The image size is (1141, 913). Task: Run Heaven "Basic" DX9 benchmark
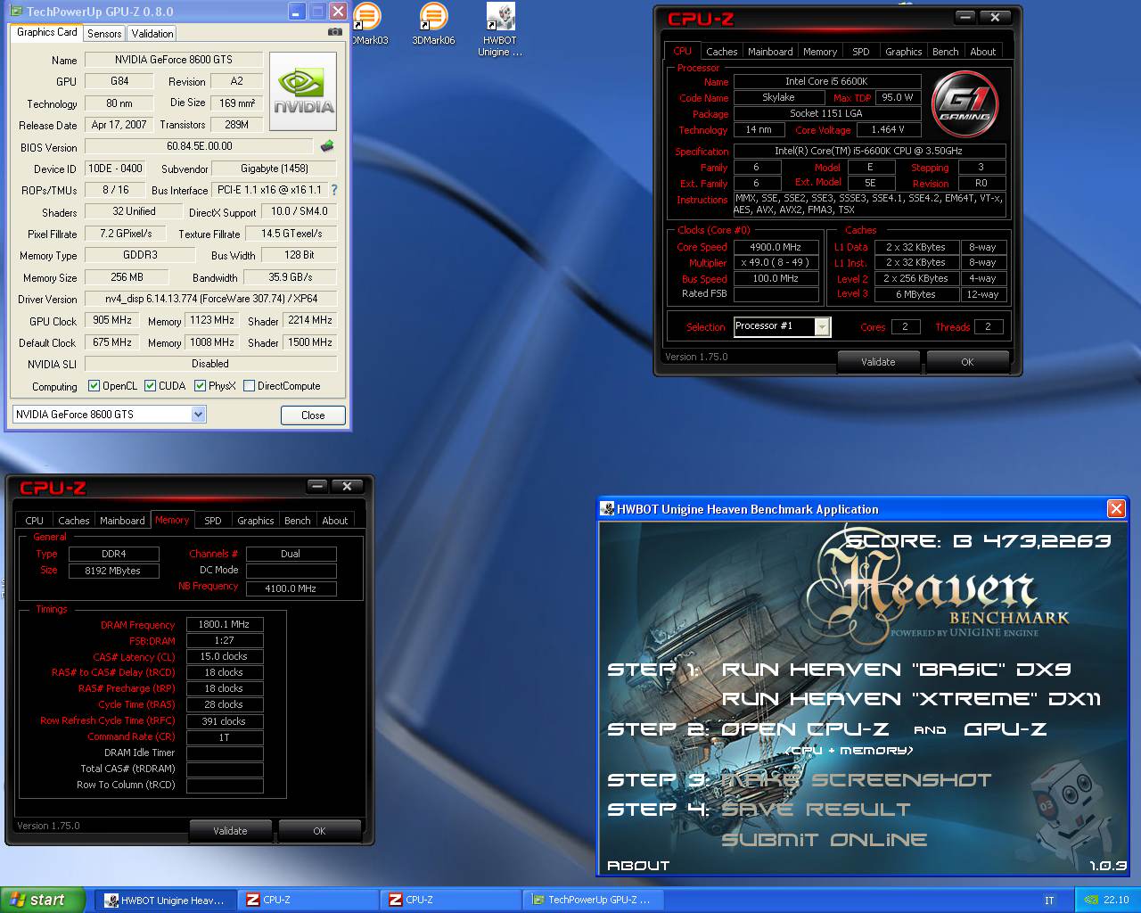pos(896,670)
